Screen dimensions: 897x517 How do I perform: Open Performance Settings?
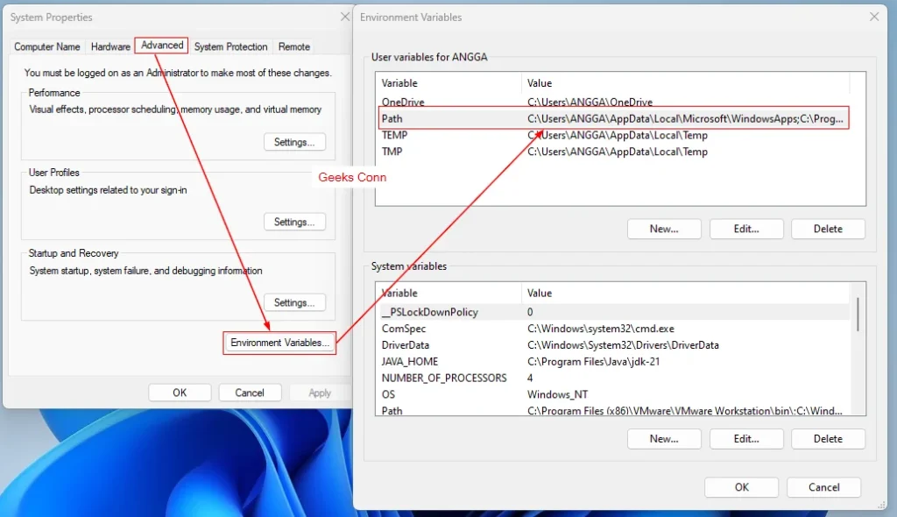click(x=294, y=141)
